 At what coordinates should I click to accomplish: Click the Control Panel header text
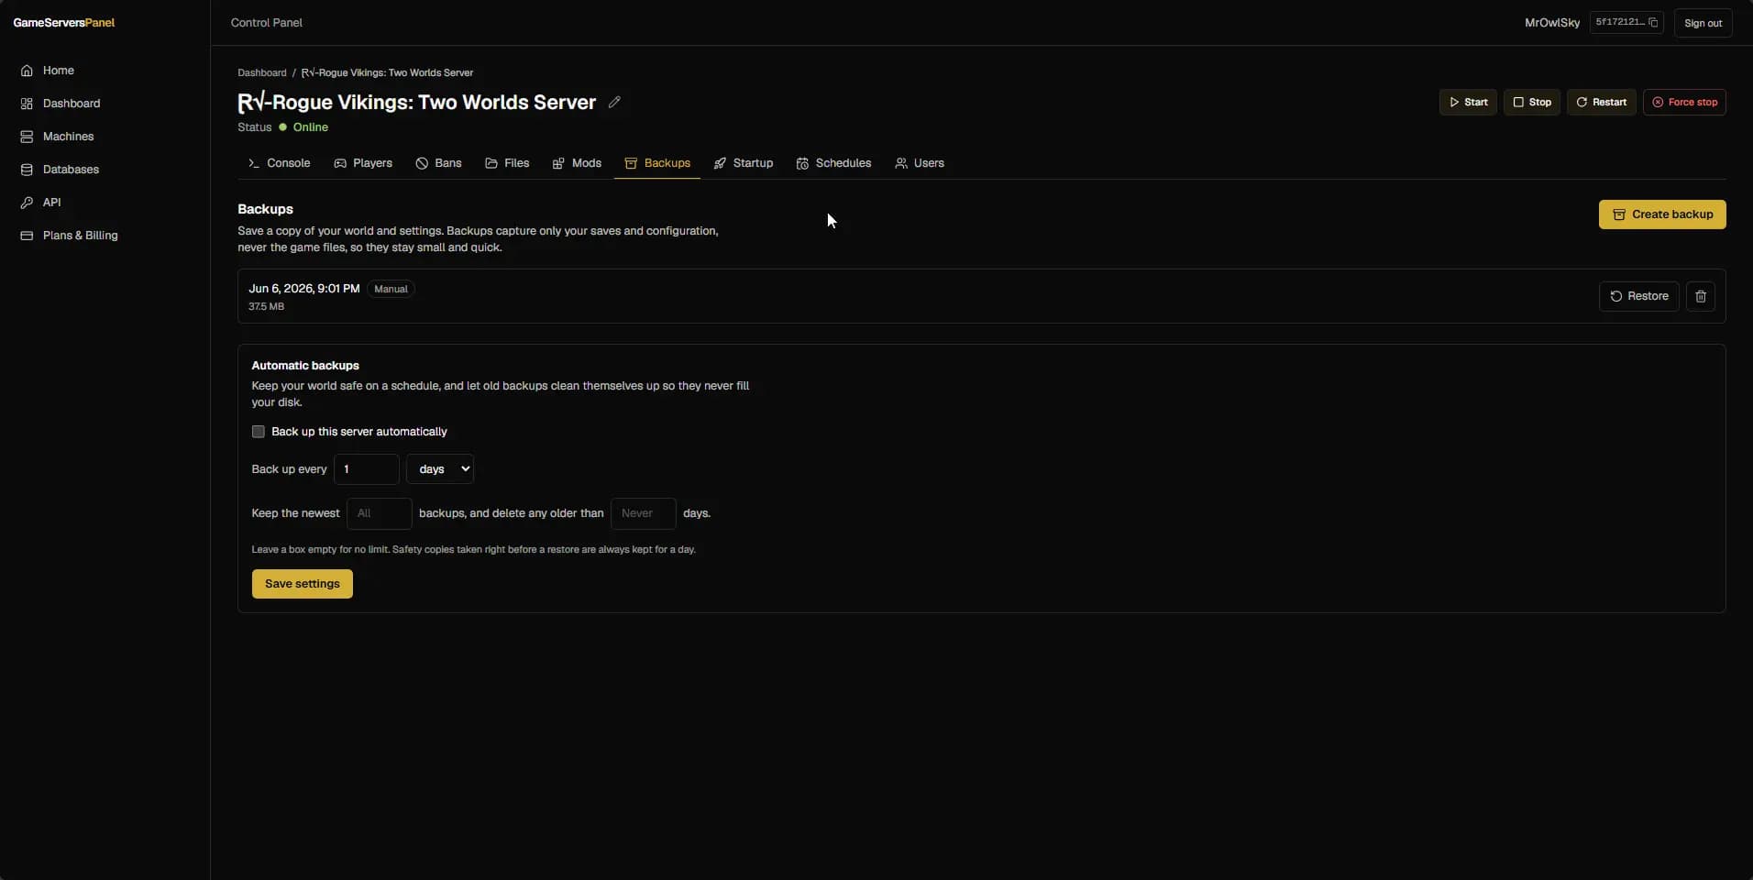(267, 23)
